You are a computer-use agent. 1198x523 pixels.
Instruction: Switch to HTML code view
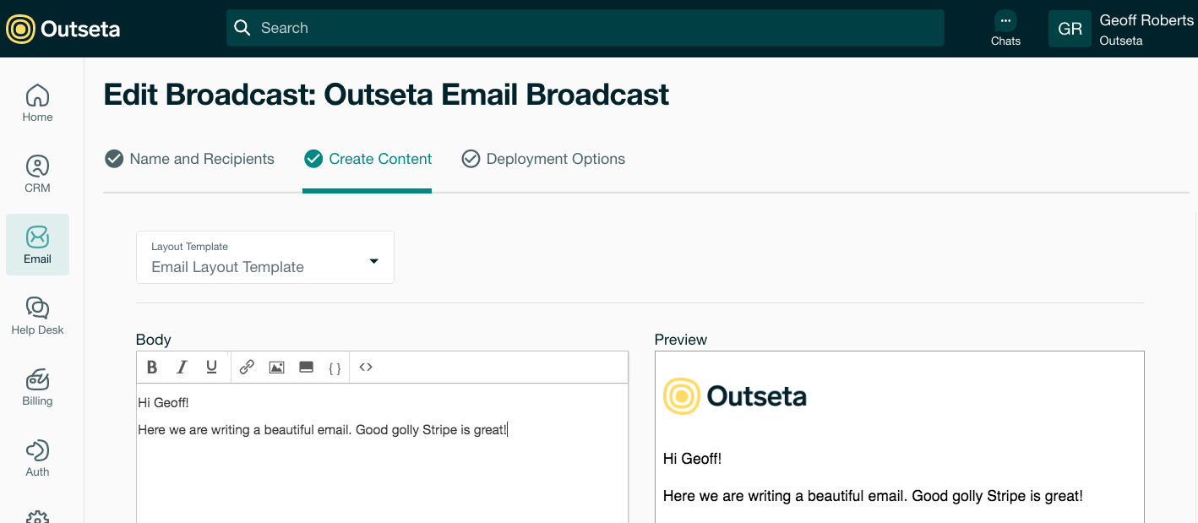coord(366,368)
